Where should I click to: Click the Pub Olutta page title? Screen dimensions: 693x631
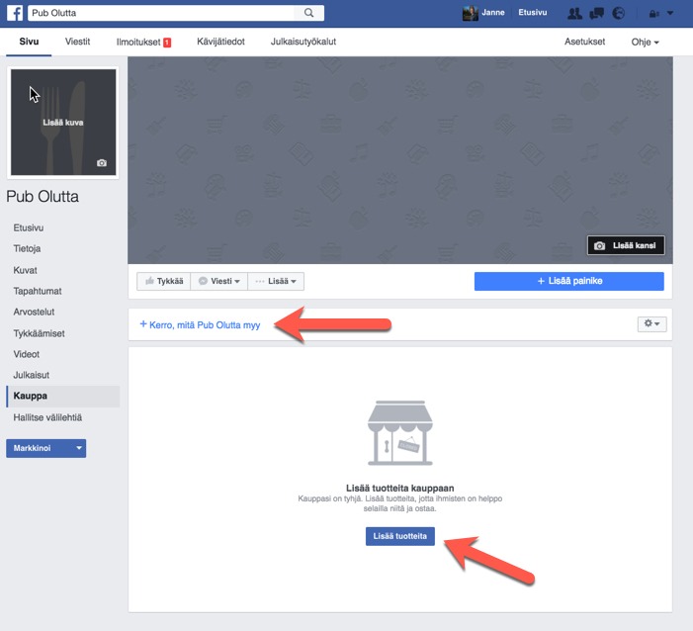point(43,197)
